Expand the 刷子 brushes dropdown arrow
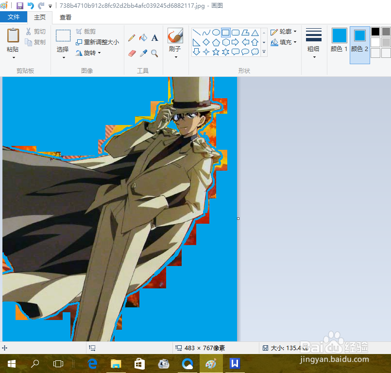Image resolution: width=391 pixels, height=373 pixels. pos(176,57)
